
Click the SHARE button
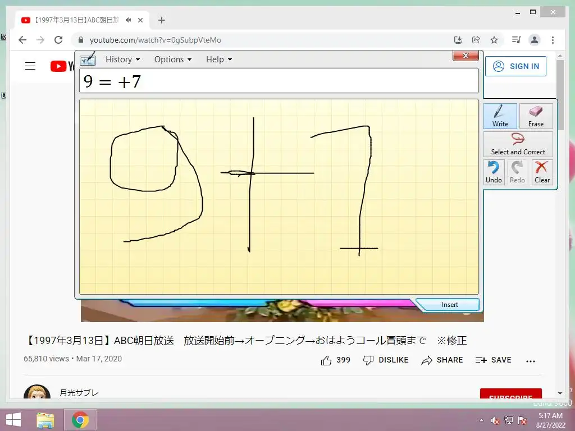442,360
